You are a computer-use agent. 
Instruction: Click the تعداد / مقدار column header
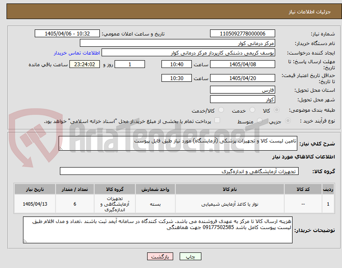(x=75, y=189)
